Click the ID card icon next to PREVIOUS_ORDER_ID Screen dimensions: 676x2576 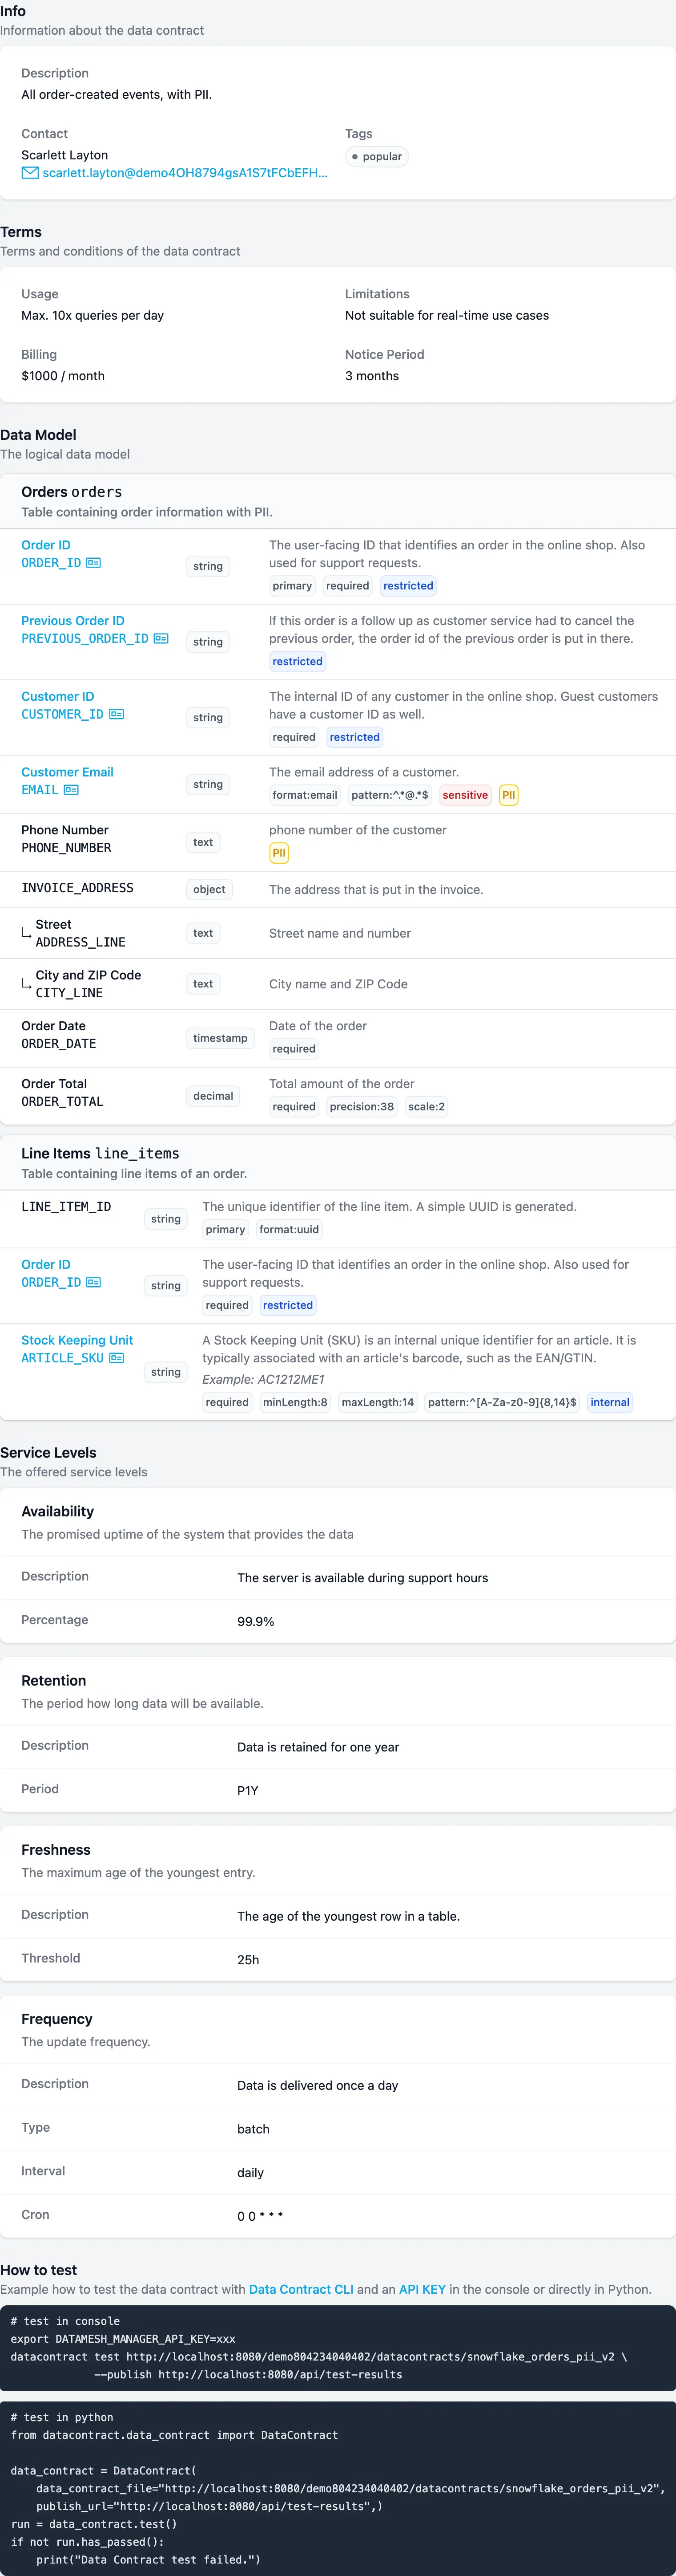[x=161, y=639]
